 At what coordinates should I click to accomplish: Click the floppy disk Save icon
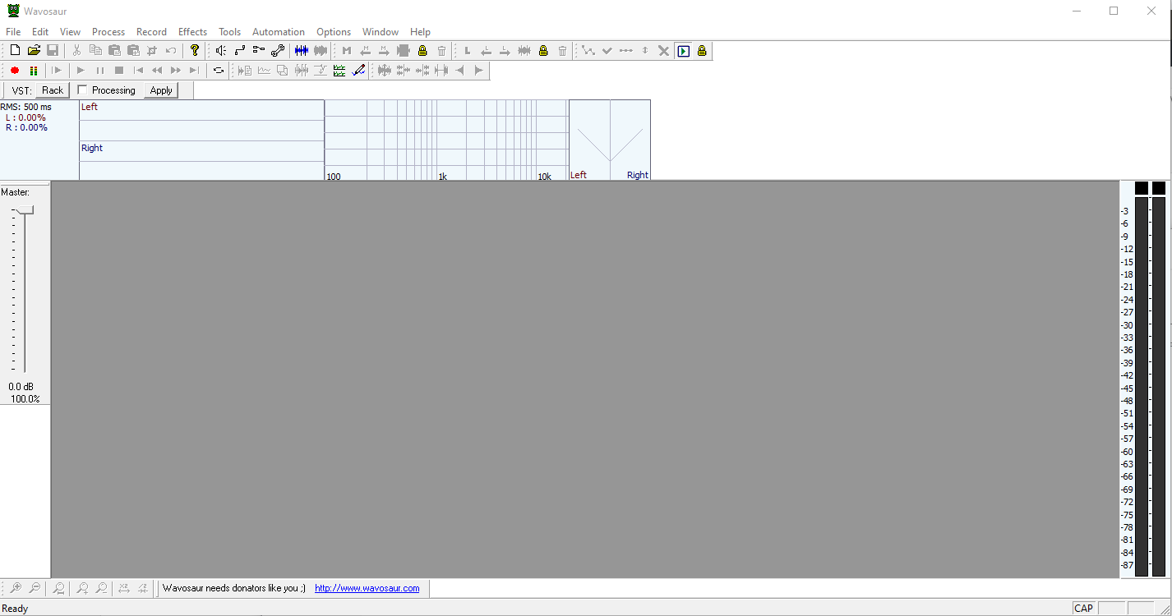click(53, 51)
